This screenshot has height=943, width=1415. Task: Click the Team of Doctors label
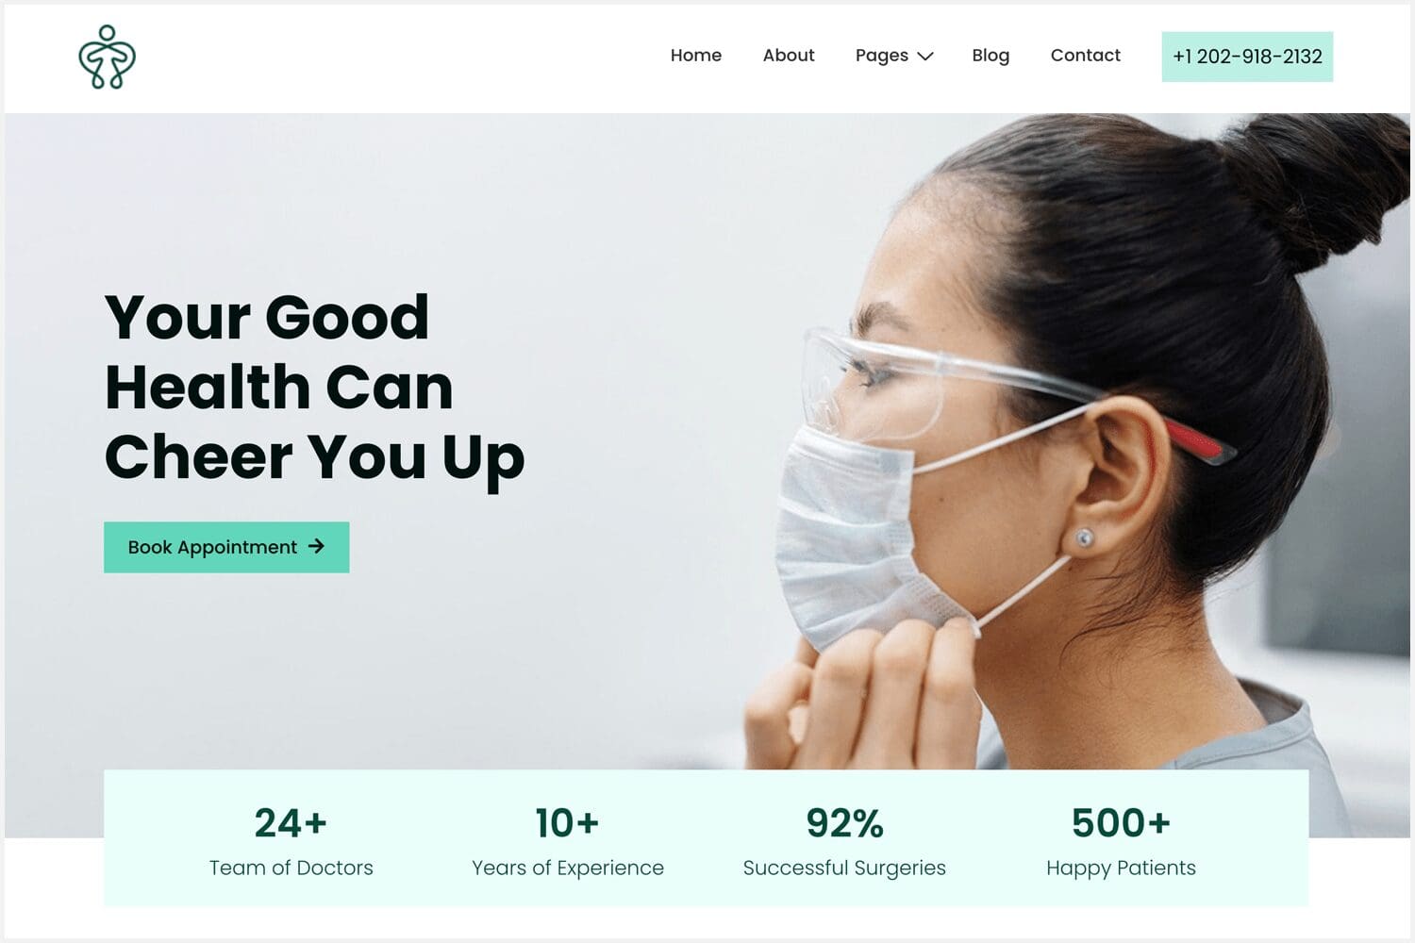click(x=291, y=868)
